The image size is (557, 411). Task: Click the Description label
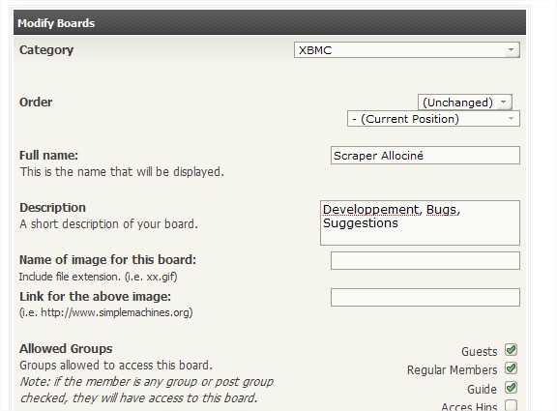52,208
